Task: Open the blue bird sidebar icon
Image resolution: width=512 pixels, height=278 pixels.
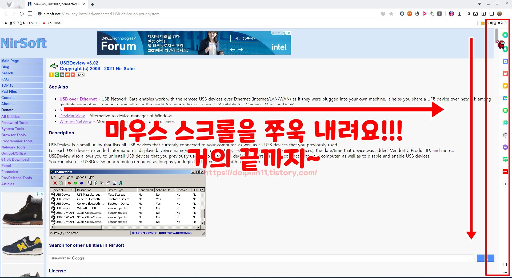Action: click(505, 98)
